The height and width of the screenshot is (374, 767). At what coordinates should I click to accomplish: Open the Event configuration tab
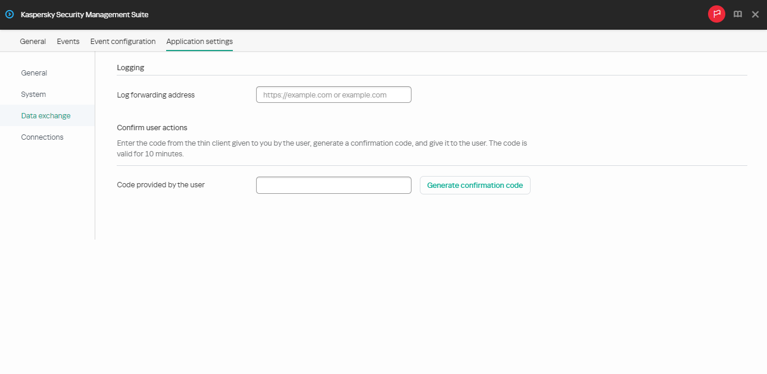tap(123, 41)
